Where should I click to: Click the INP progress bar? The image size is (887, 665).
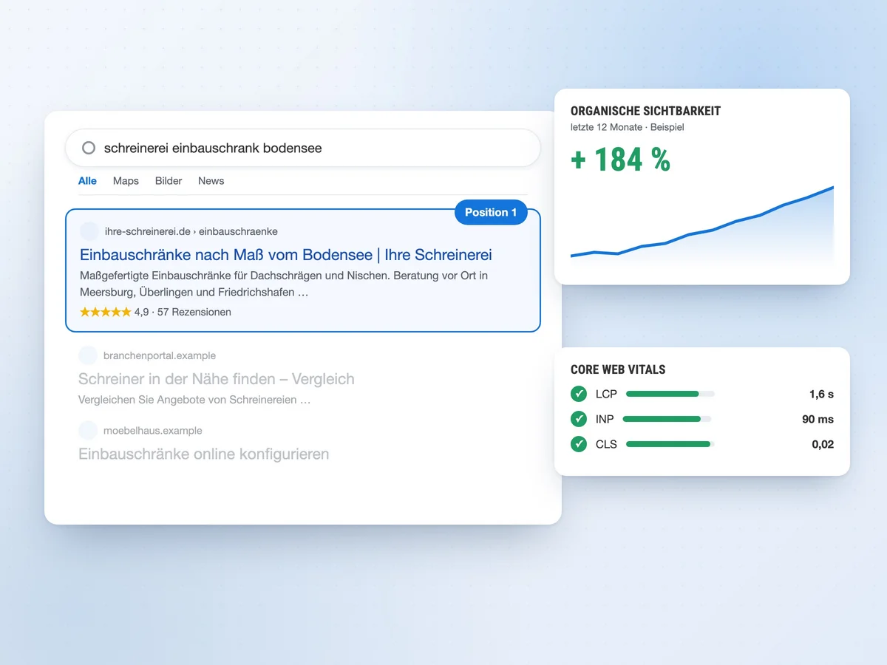[667, 419]
